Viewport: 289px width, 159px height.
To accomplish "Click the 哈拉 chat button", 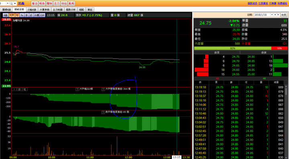I will [x=64, y=3].
